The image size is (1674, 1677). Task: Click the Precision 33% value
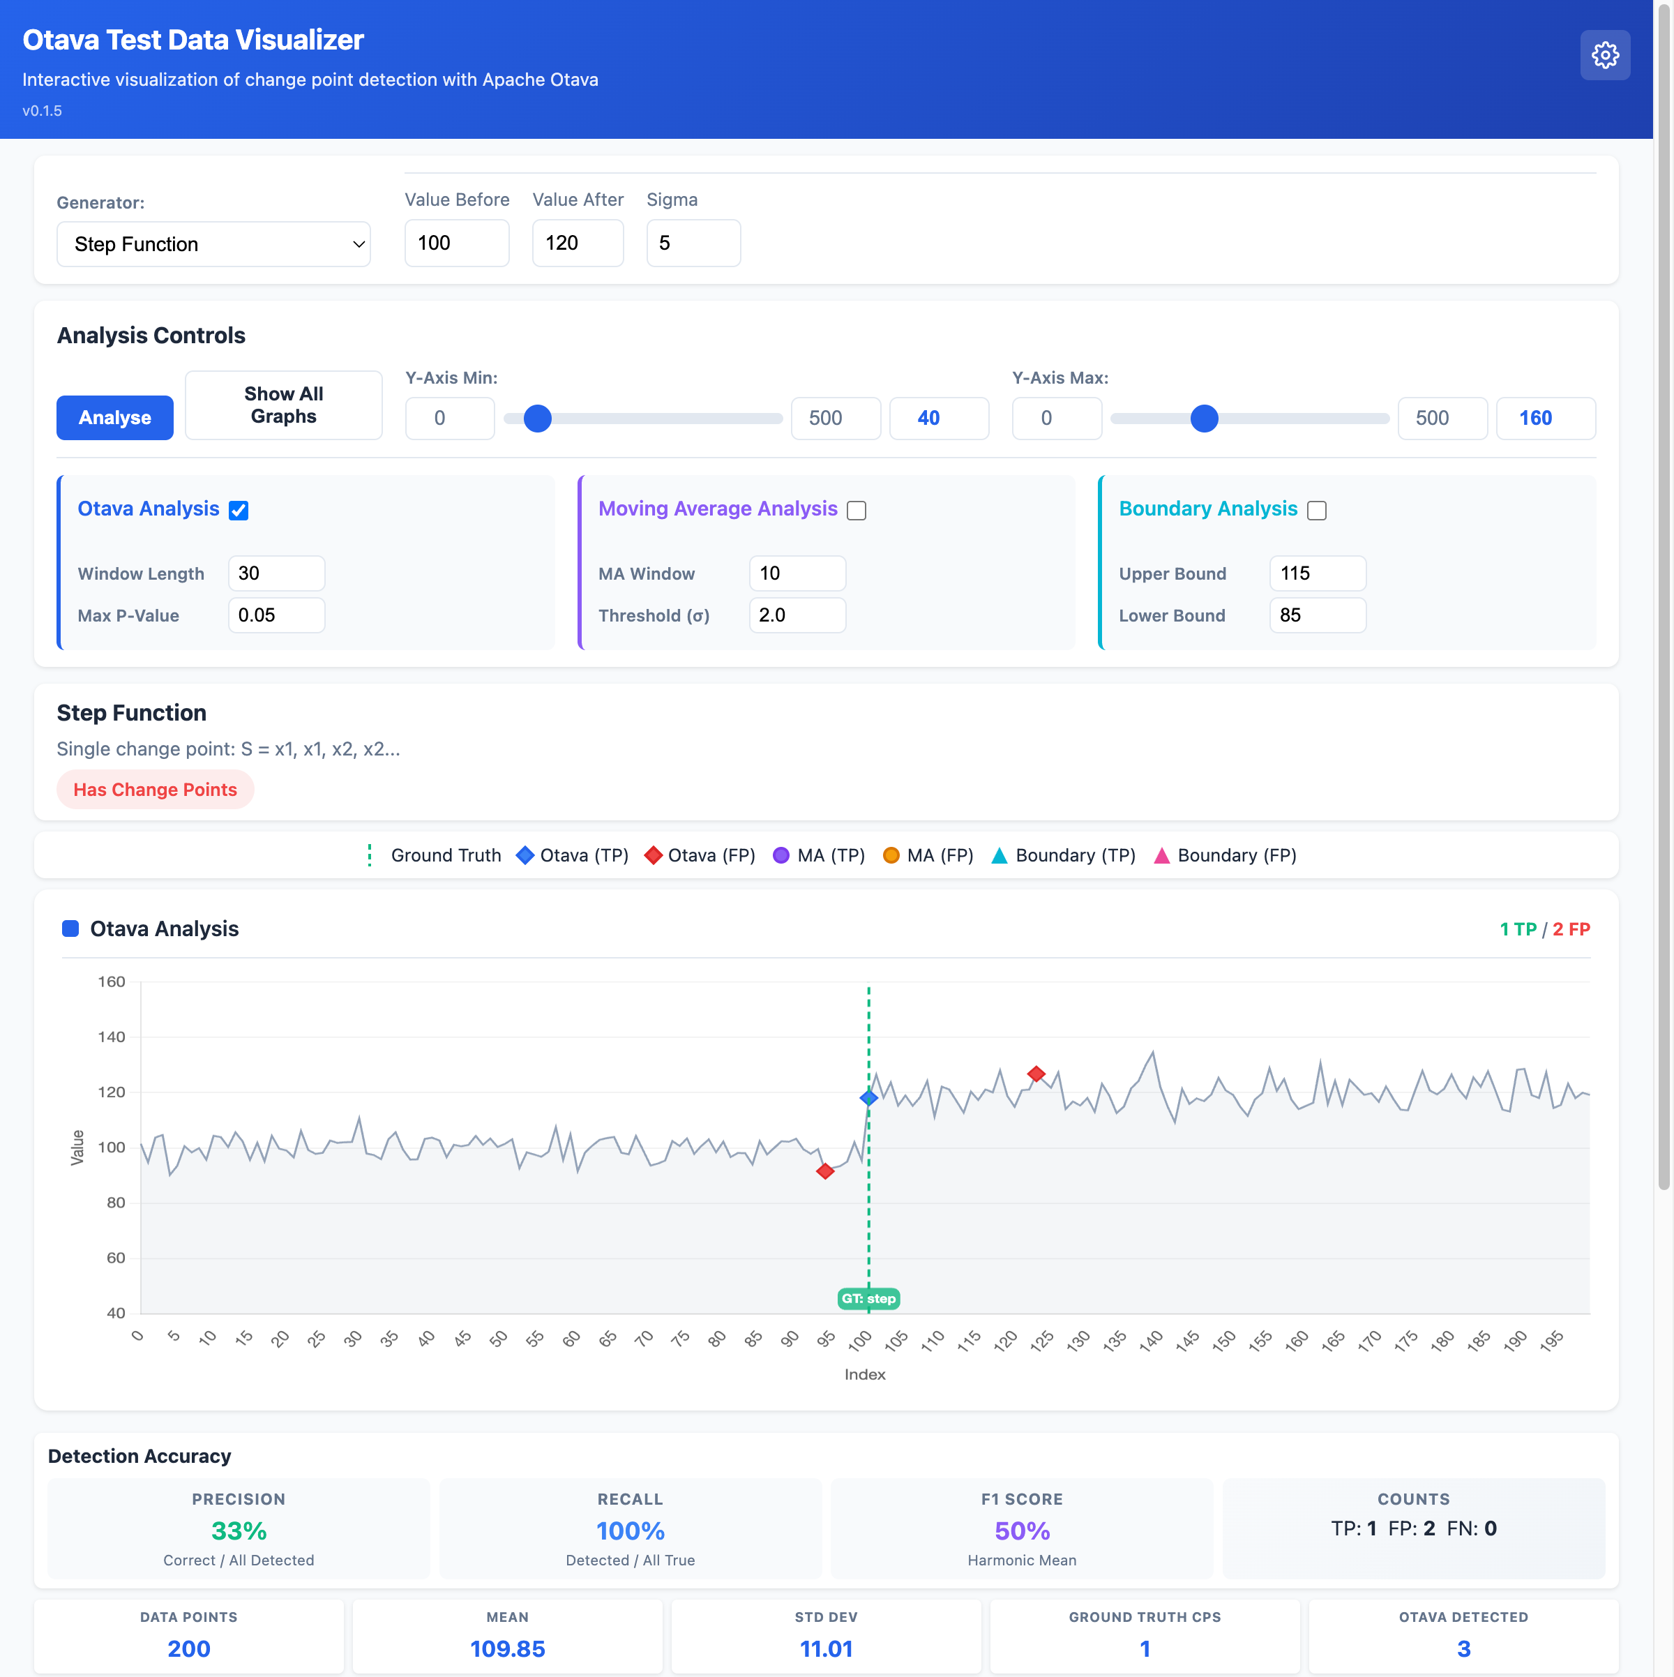pyautogui.click(x=239, y=1531)
